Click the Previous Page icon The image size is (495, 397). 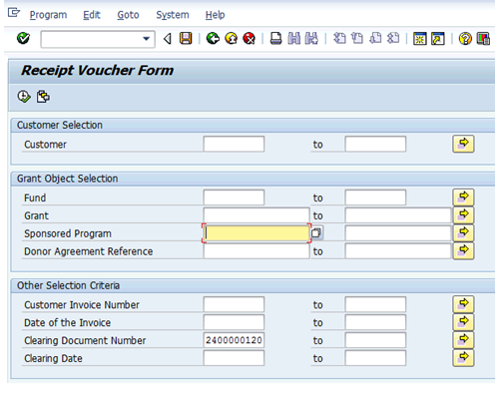[357, 38]
